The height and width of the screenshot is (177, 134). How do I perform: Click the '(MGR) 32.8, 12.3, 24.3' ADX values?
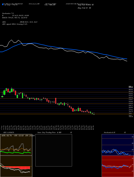click(x=28, y=22)
